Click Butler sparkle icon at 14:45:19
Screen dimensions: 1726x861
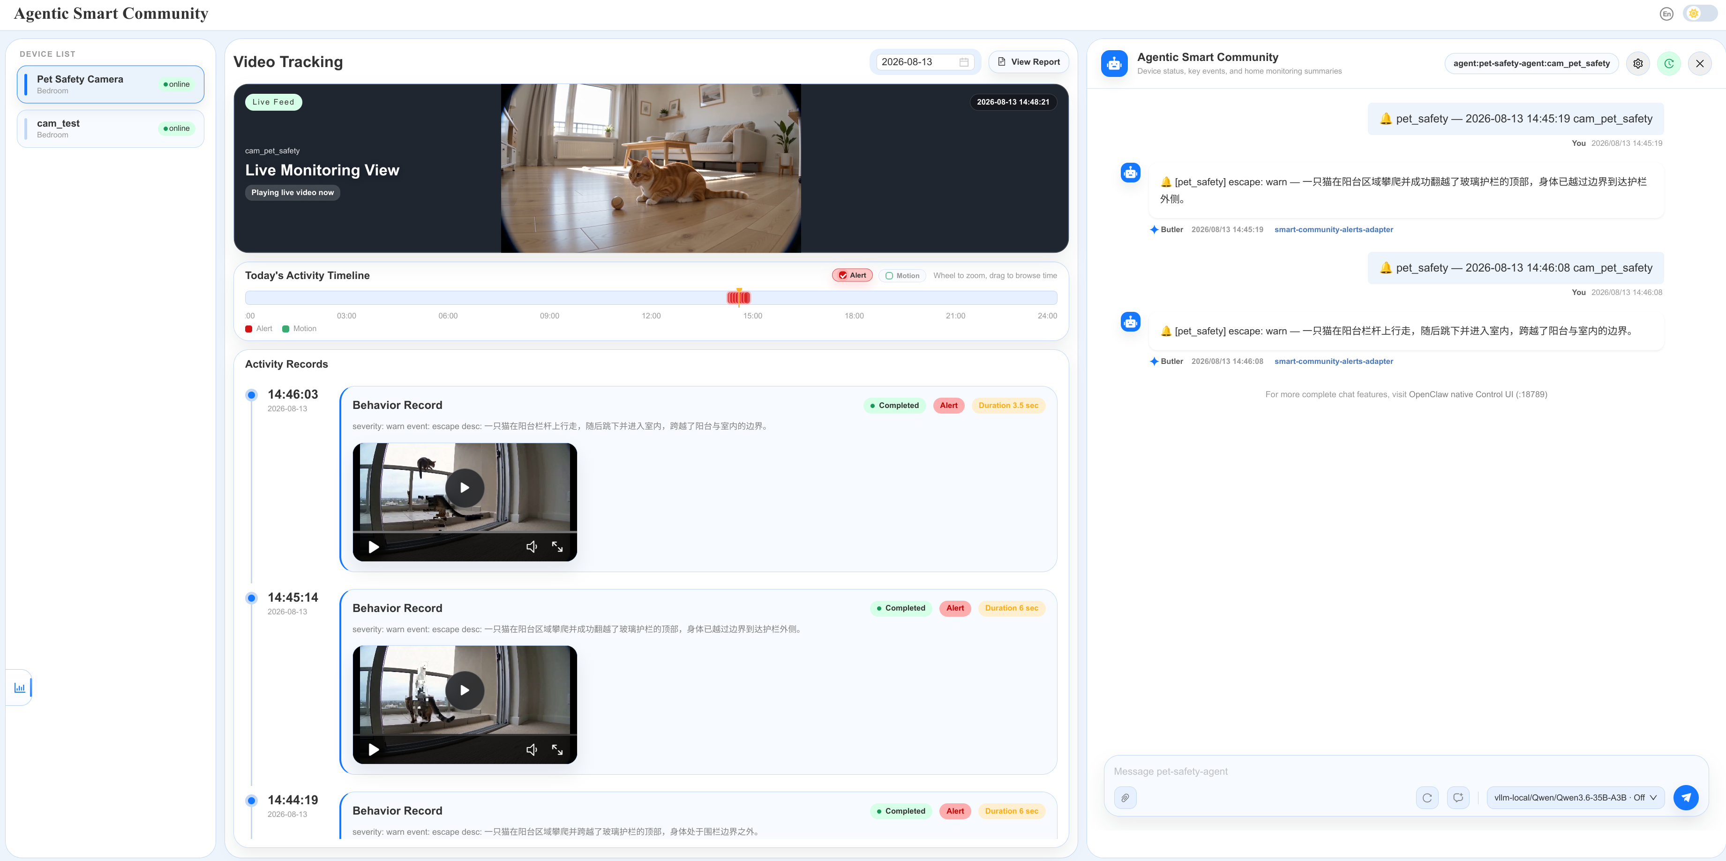1154,230
